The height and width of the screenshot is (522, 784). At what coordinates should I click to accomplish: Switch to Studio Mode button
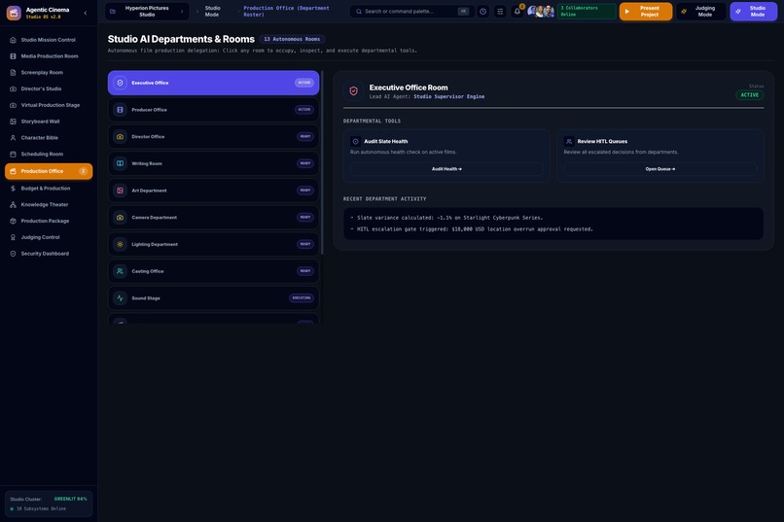(753, 12)
